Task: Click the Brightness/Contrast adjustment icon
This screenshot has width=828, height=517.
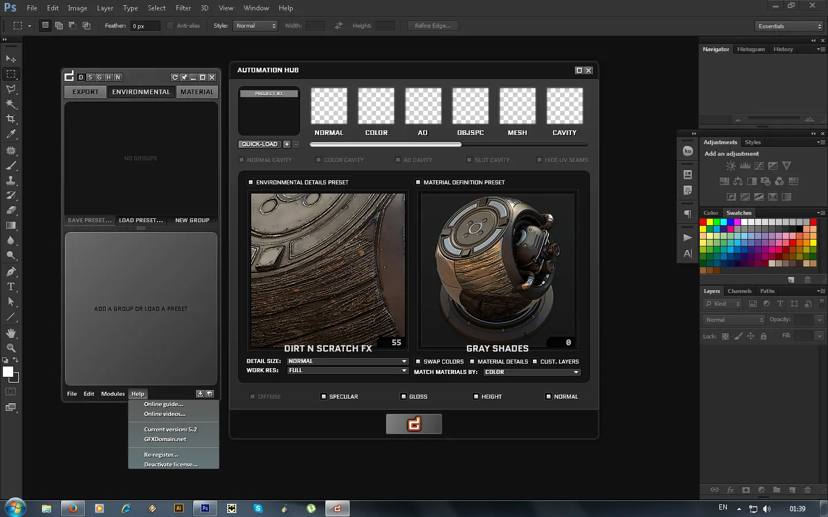Action: tap(731, 165)
